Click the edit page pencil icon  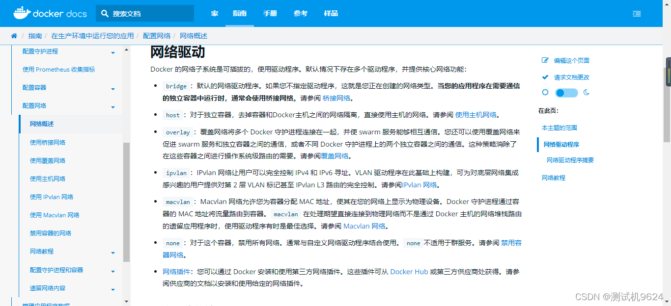click(545, 60)
